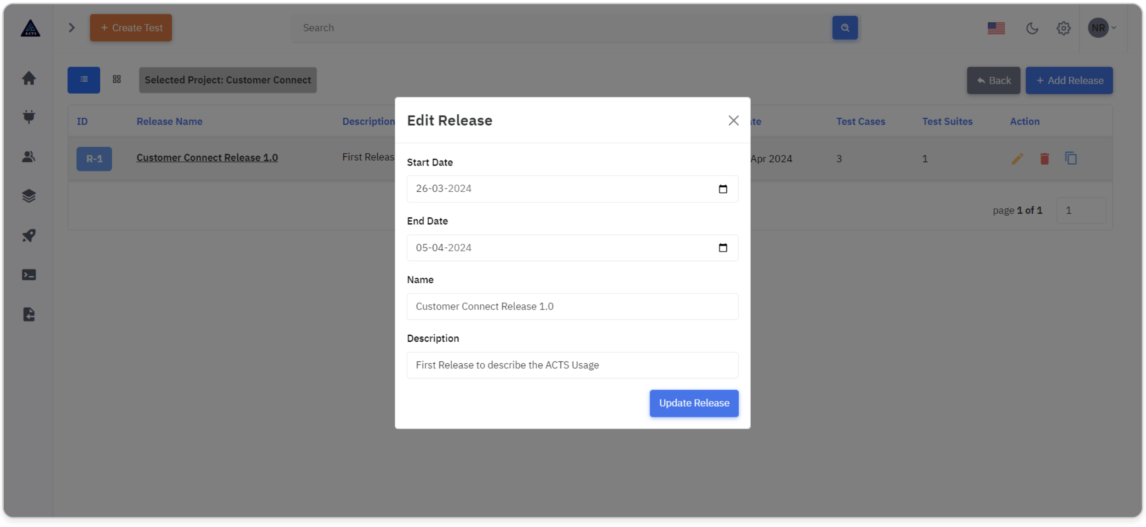Screen dimensions: 1146x527
Task: Open the Start Date calendar picker
Action: 723,189
